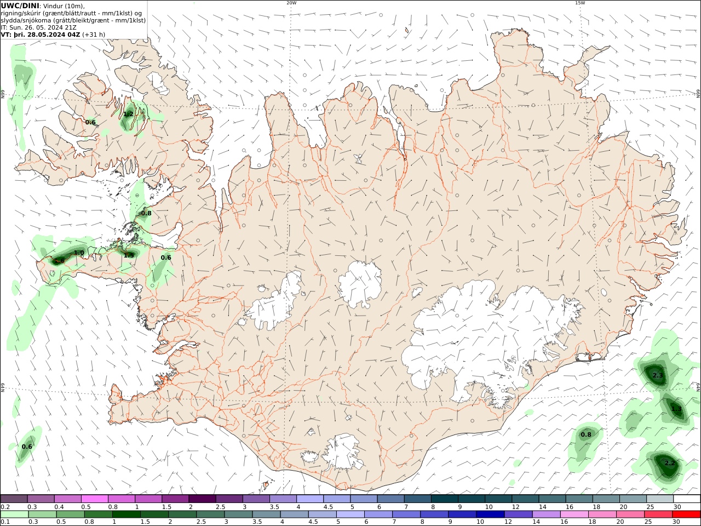Select the lower legend swatch labeled 3

pos(238,514)
